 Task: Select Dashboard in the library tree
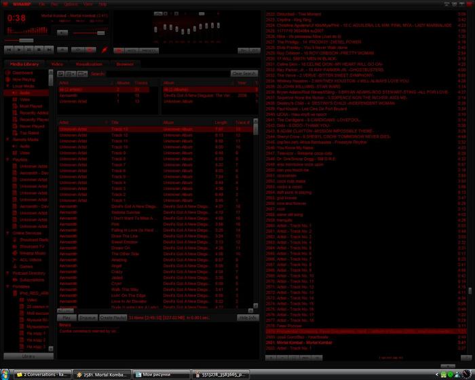click(22, 73)
